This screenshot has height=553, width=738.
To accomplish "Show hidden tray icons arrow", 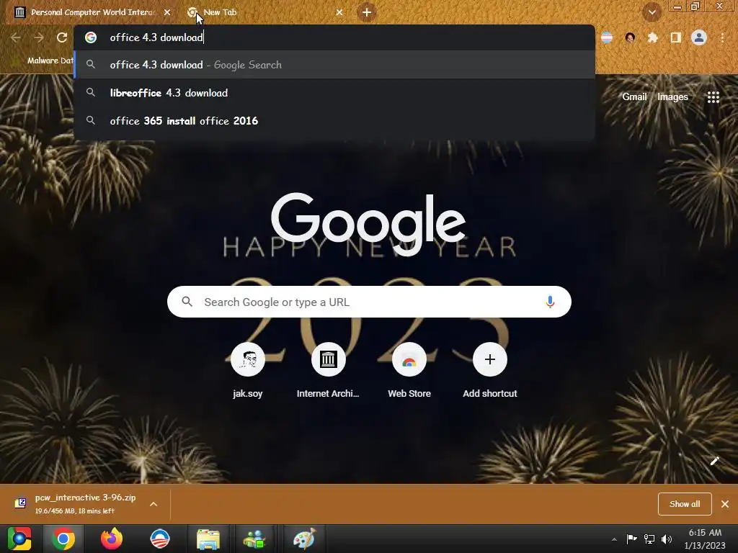I will [x=614, y=539].
